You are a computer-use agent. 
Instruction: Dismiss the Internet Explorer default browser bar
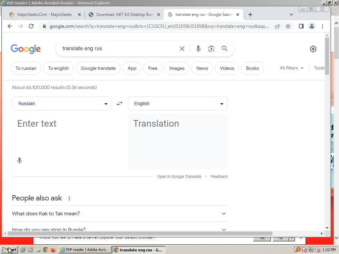pyautogui.click(x=301, y=238)
